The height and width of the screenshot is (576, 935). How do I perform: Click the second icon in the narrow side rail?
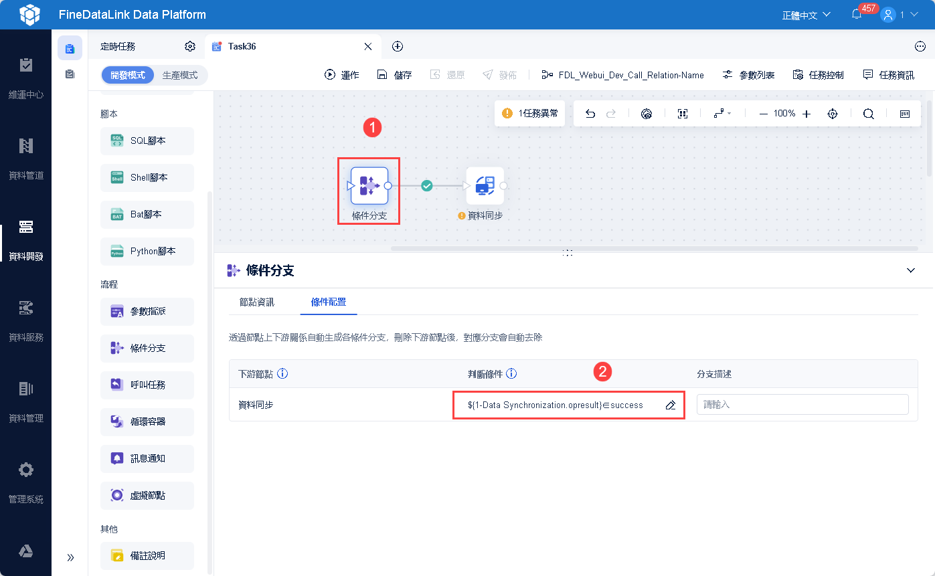tap(70, 74)
